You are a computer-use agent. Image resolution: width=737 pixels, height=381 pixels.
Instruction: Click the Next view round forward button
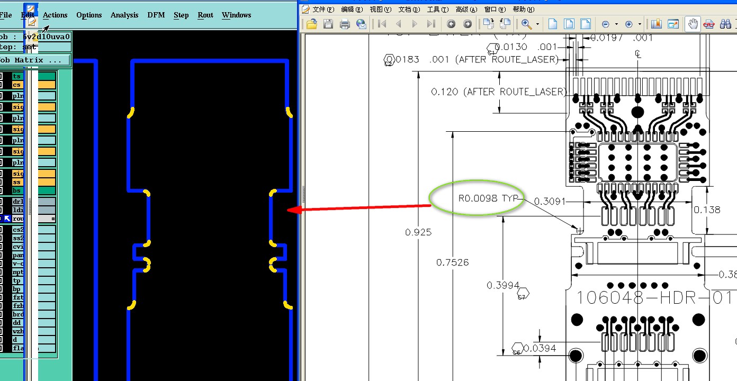468,24
